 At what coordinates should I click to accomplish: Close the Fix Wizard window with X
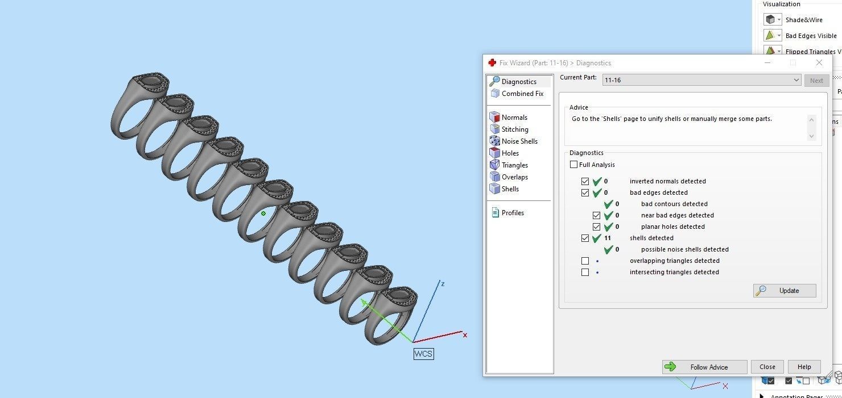pyautogui.click(x=819, y=62)
